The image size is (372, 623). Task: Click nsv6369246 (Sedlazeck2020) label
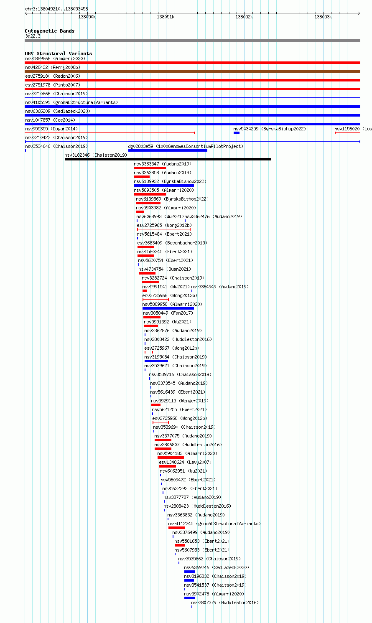[217, 567]
